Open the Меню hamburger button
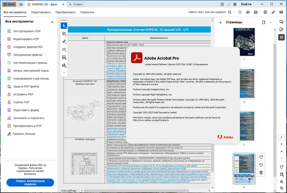 [x=9, y=4]
